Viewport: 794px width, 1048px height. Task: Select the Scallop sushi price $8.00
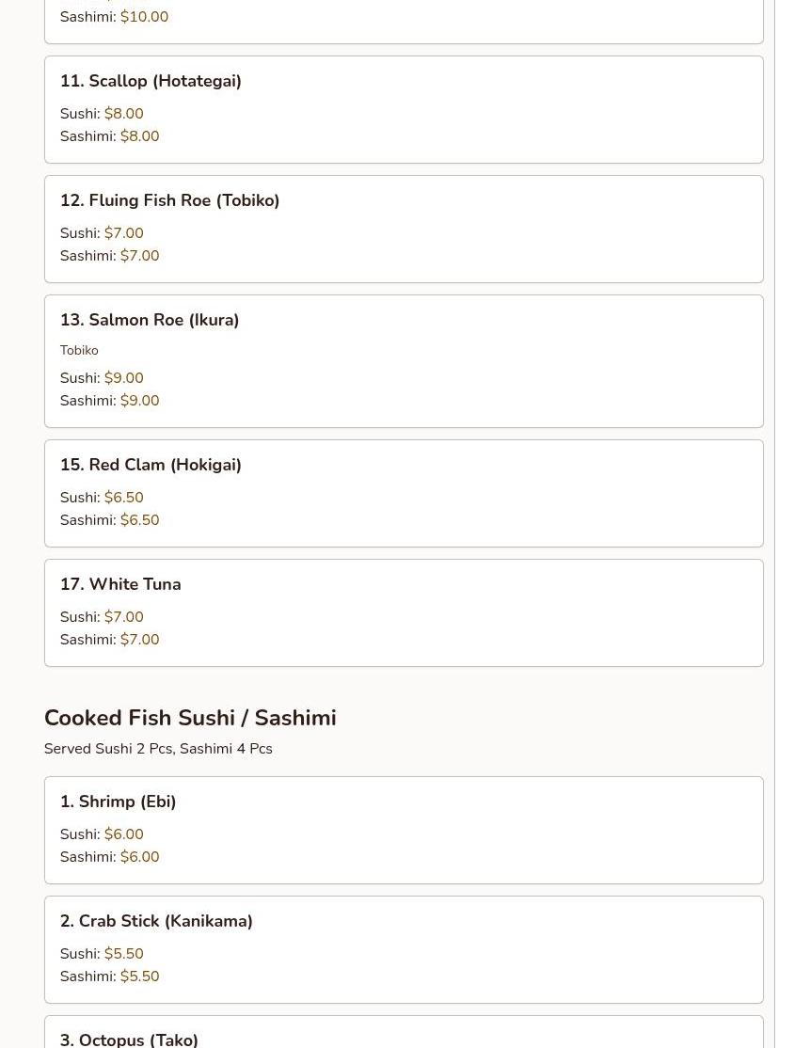click(123, 114)
